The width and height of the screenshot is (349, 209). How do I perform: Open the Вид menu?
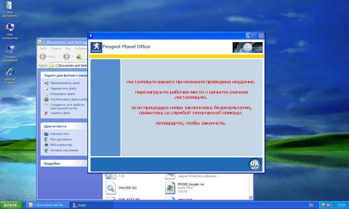tap(67, 48)
